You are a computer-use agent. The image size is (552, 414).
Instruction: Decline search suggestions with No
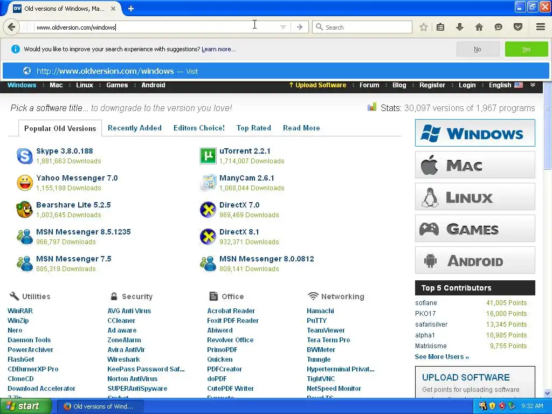[x=478, y=49]
